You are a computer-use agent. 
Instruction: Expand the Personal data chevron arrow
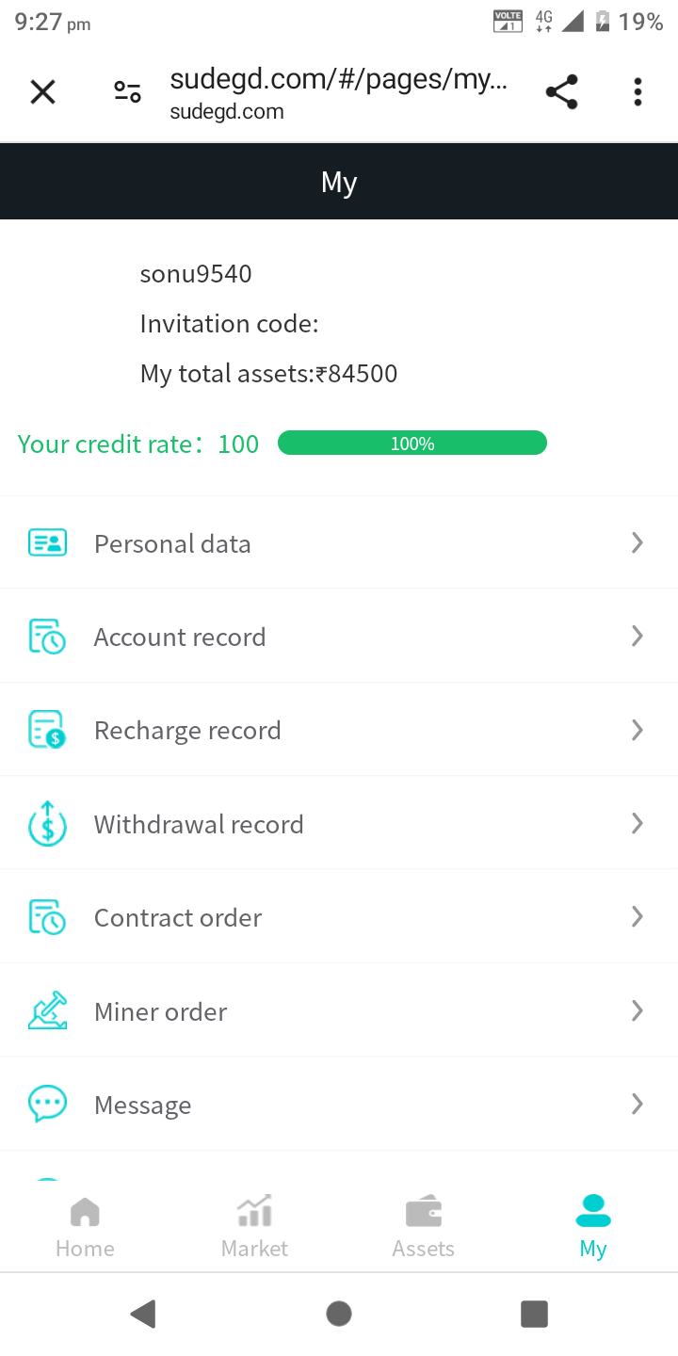[x=638, y=542]
